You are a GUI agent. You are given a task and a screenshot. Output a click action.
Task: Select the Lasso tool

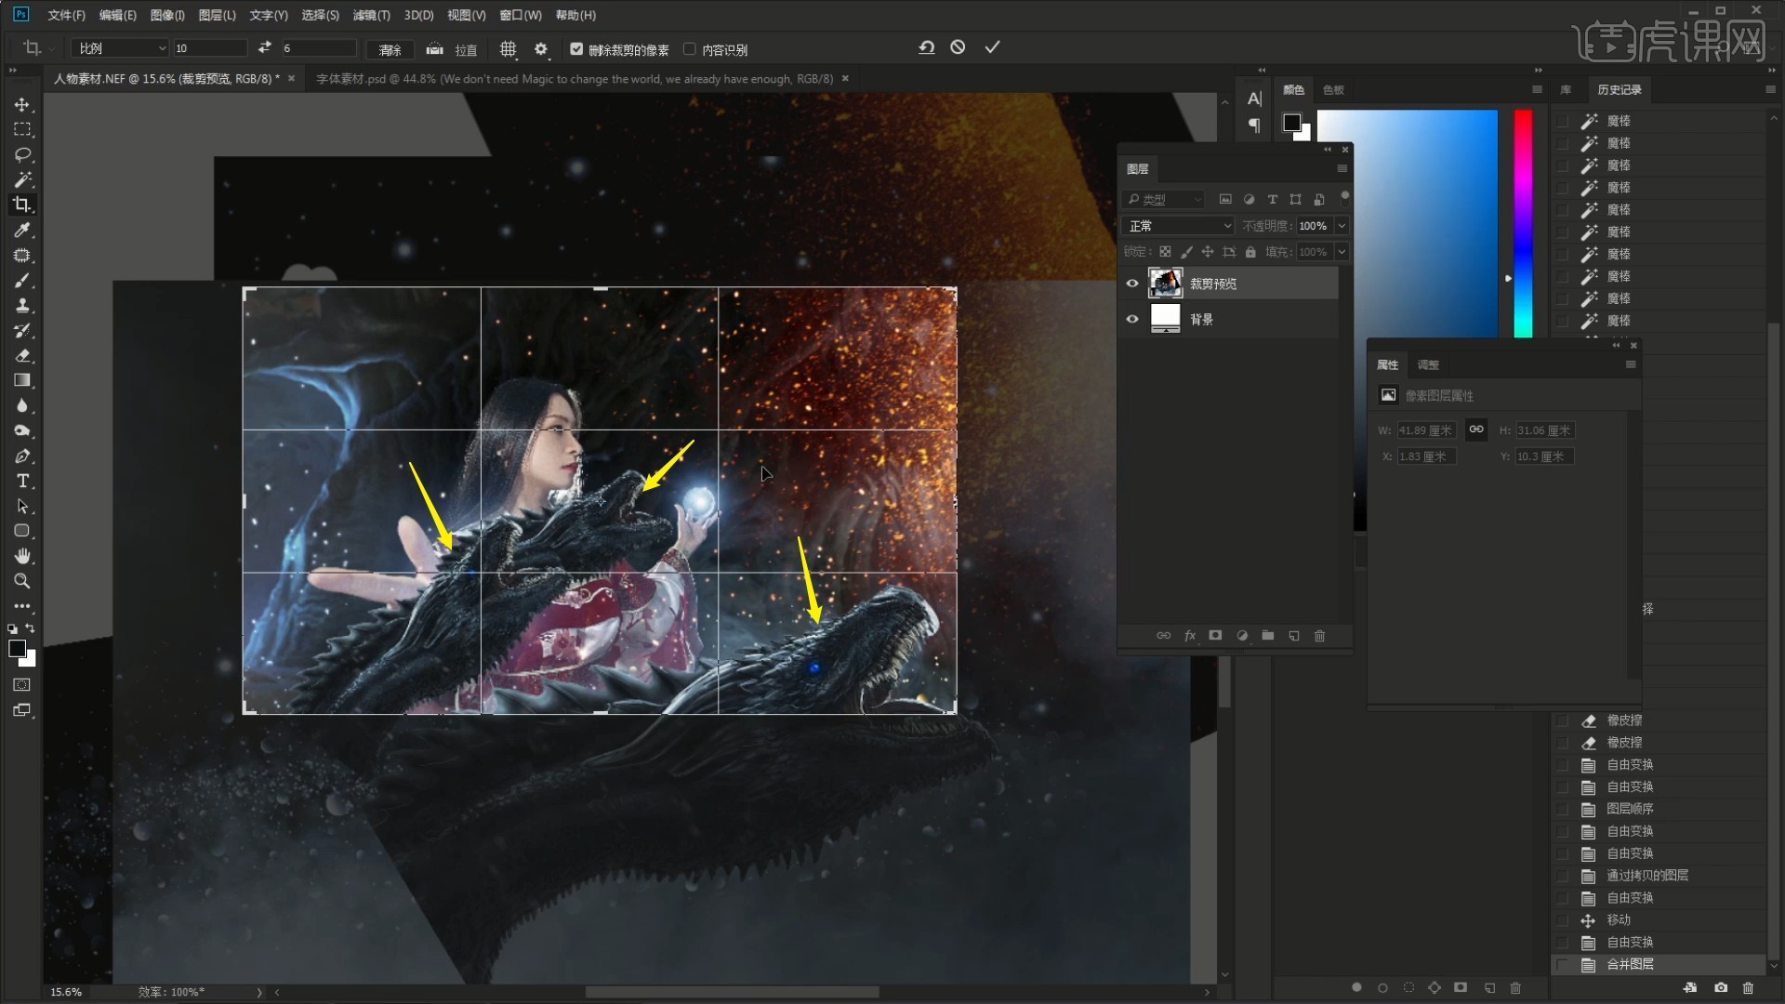point(22,154)
